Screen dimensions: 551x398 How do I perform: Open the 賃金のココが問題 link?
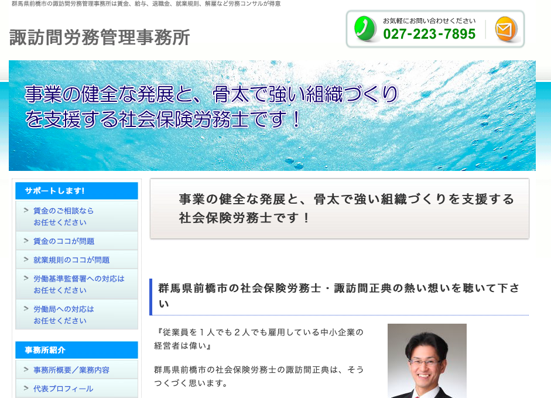coord(63,241)
